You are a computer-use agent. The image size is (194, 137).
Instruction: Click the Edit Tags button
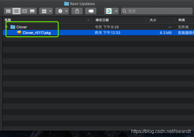tap(91, 11)
